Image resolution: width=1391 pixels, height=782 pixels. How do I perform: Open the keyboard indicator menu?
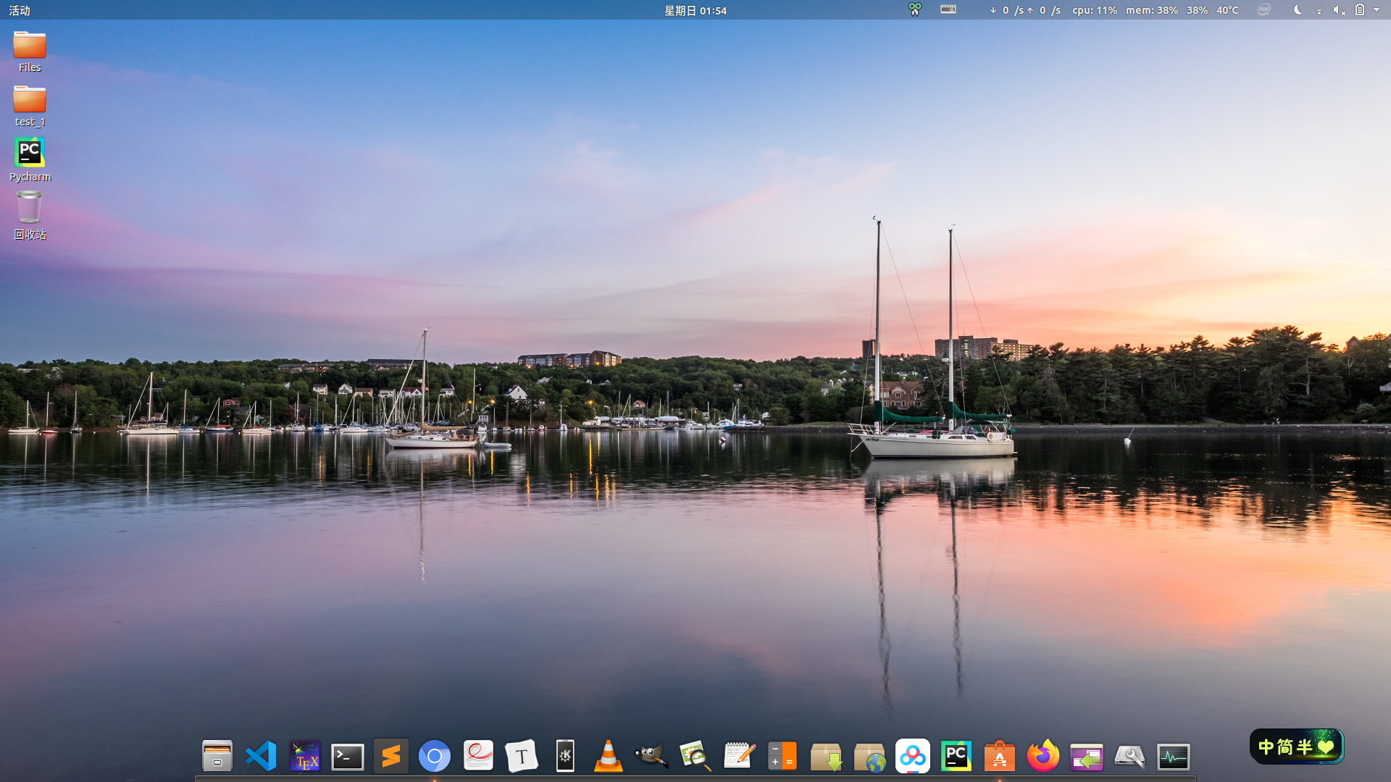pyautogui.click(x=948, y=10)
